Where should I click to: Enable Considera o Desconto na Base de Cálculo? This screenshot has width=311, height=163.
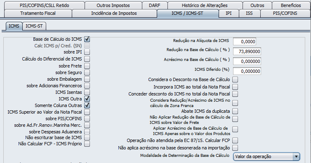(x=235, y=79)
